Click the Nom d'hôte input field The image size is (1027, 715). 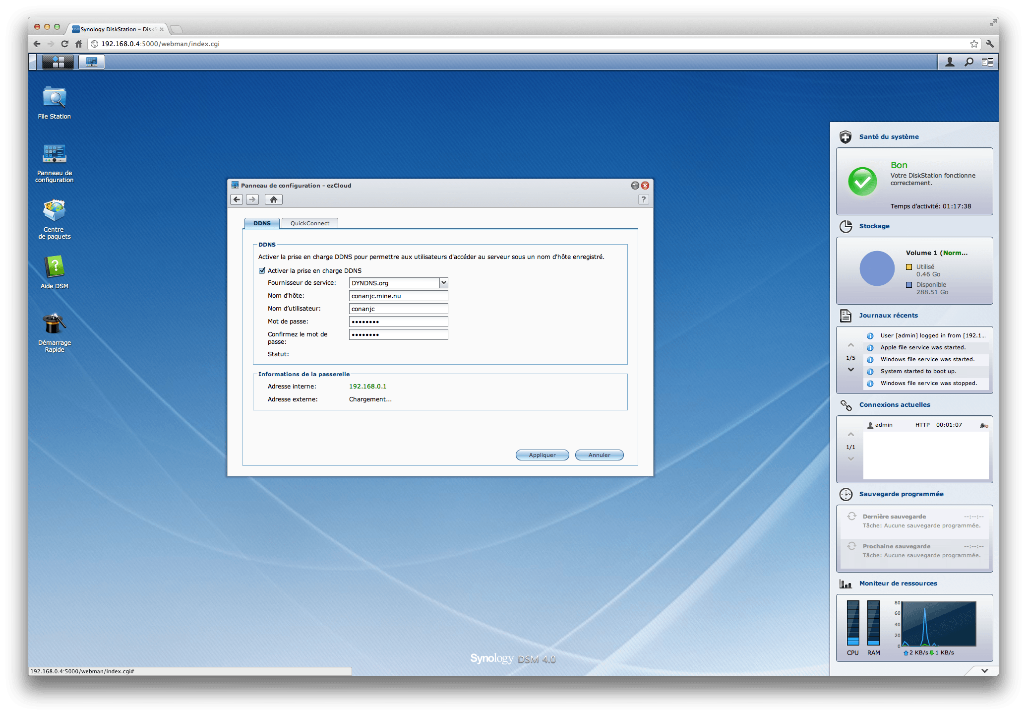click(398, 296)
